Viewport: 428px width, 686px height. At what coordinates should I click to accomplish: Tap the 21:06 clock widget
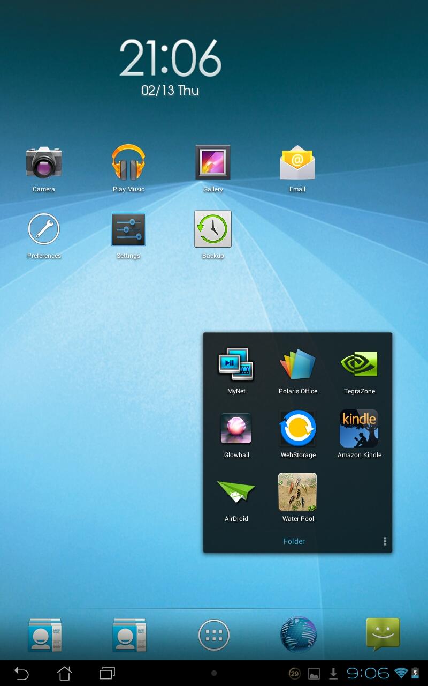pos(170,58)
